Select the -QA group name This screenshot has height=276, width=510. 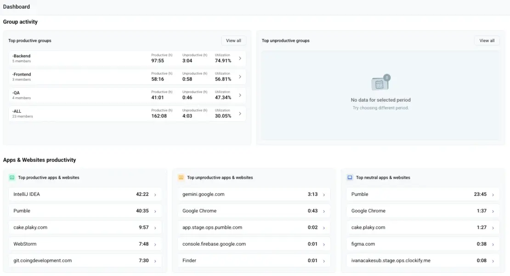16,93
